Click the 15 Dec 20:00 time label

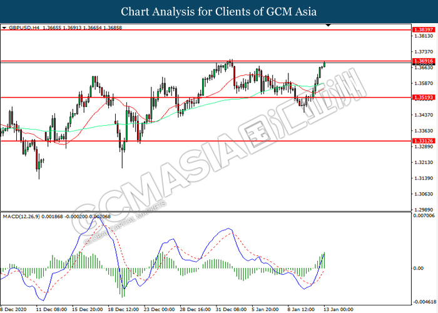click(88, 309)
